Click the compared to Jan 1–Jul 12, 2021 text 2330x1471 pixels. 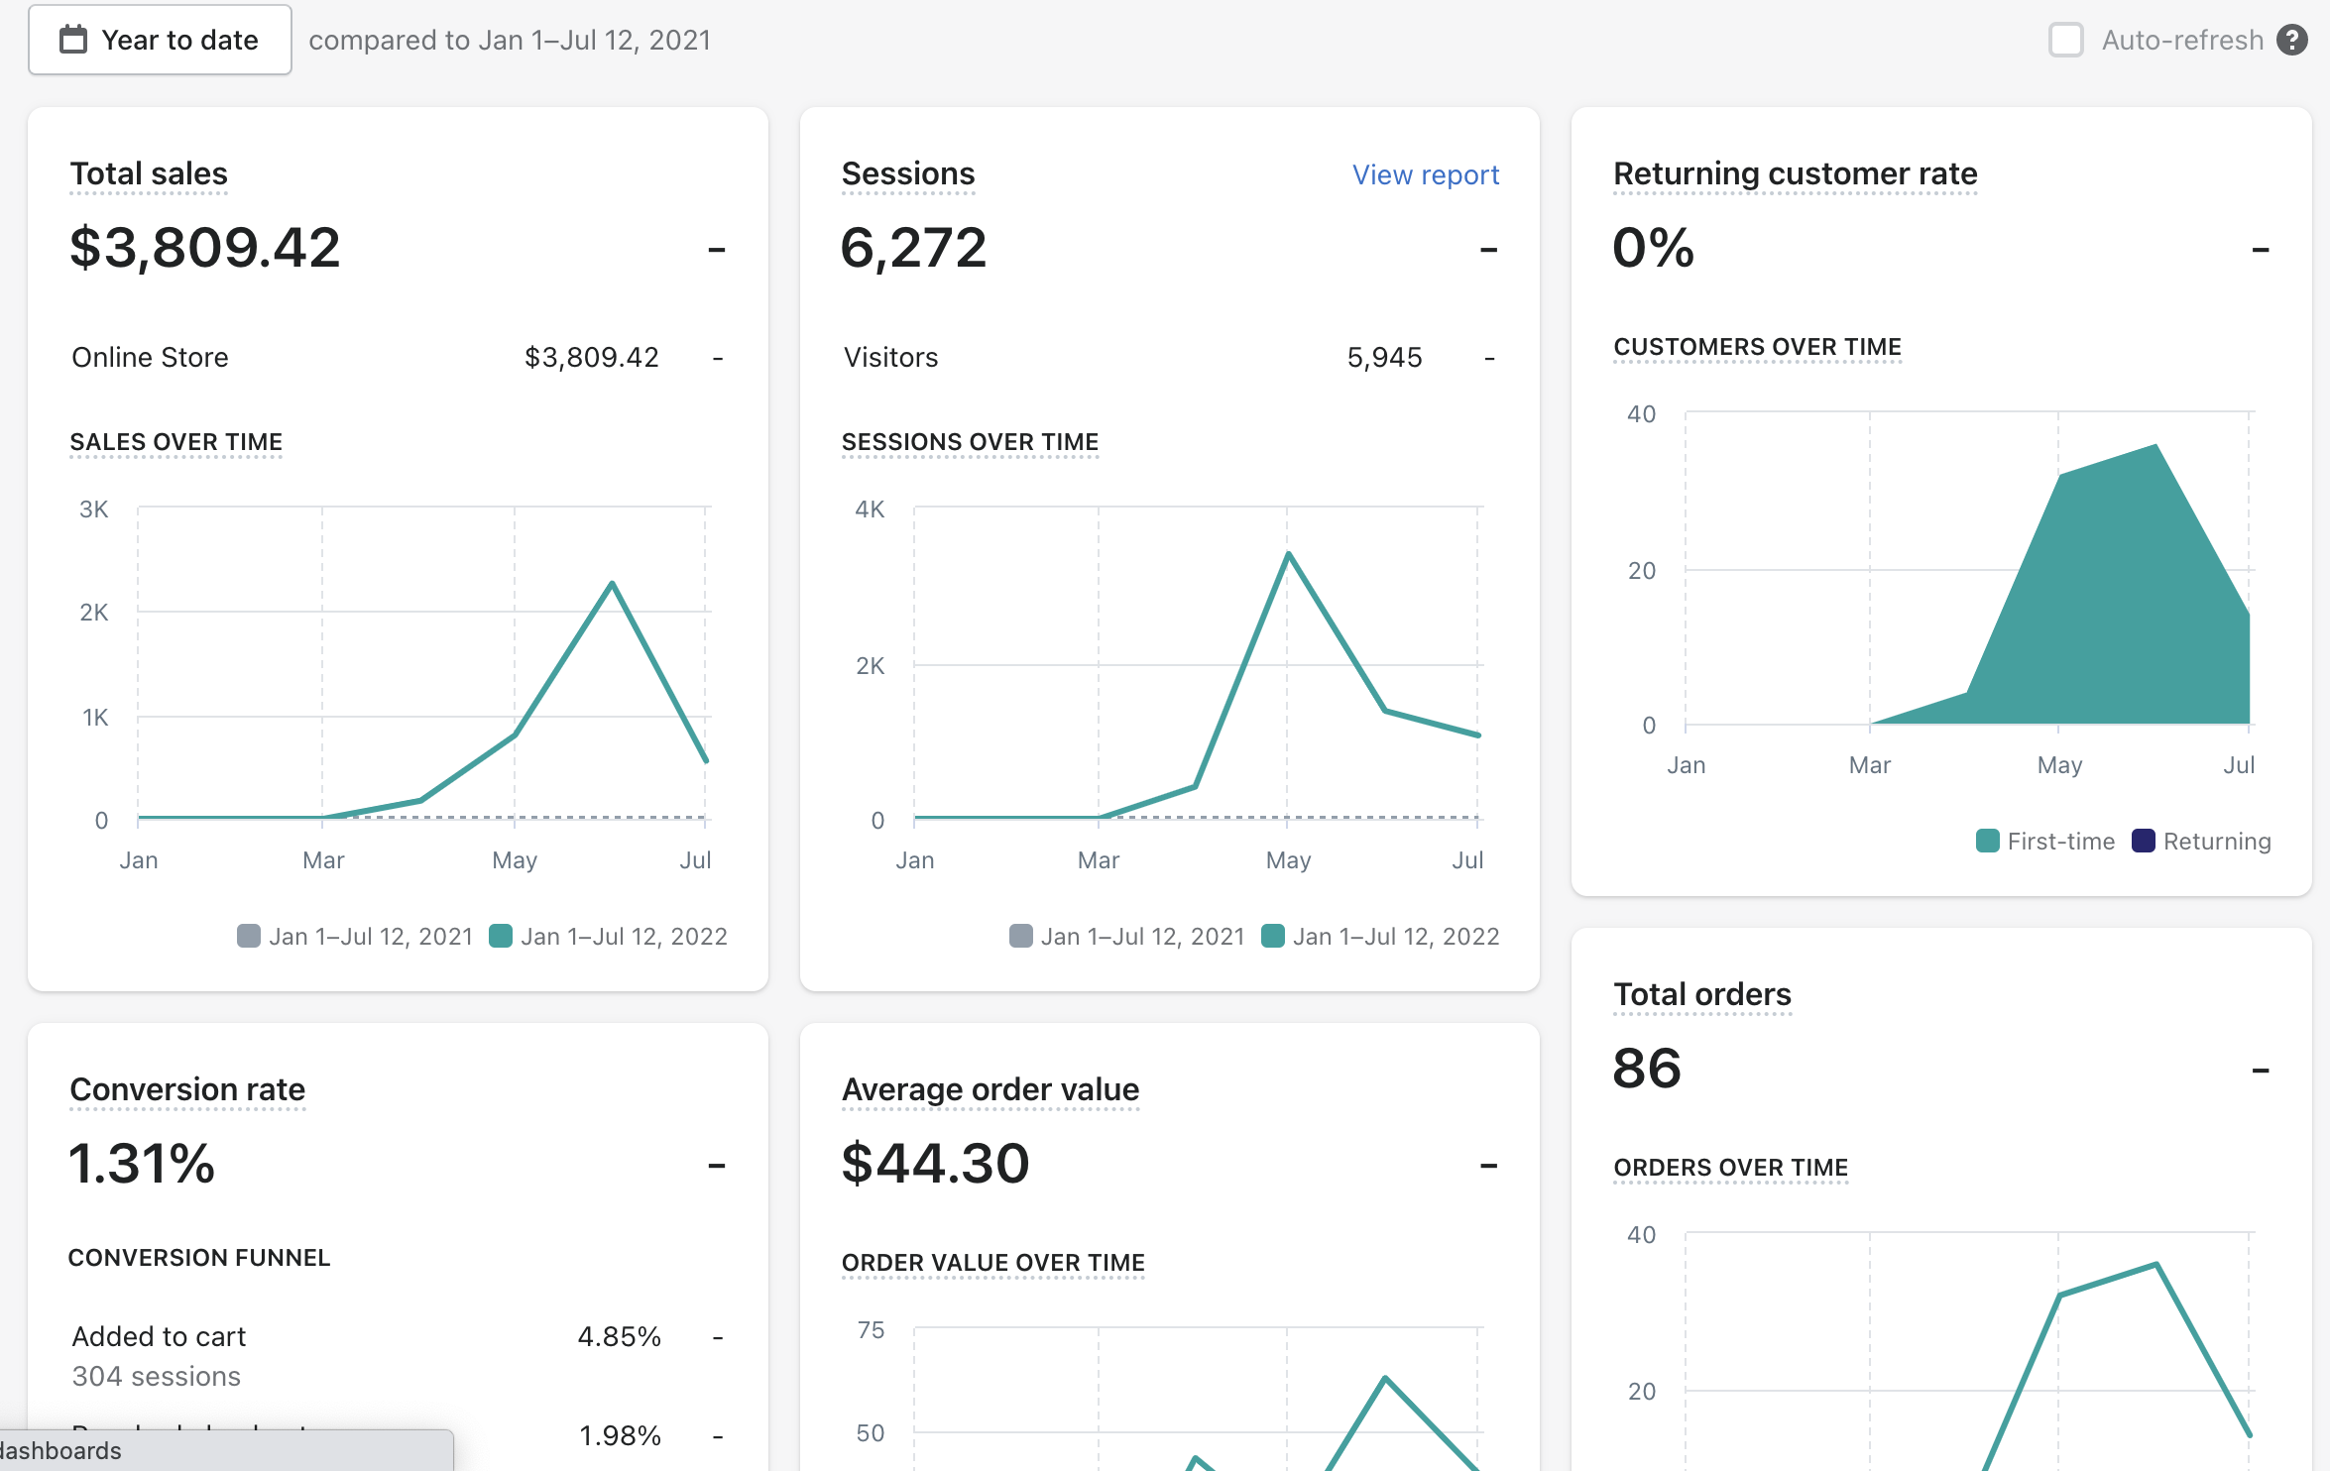(510, 40)
